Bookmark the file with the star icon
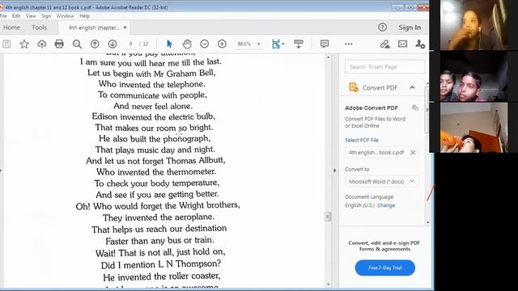Image resolution: width=518 pixels, height=291 pixels. (x=24, y=44)
